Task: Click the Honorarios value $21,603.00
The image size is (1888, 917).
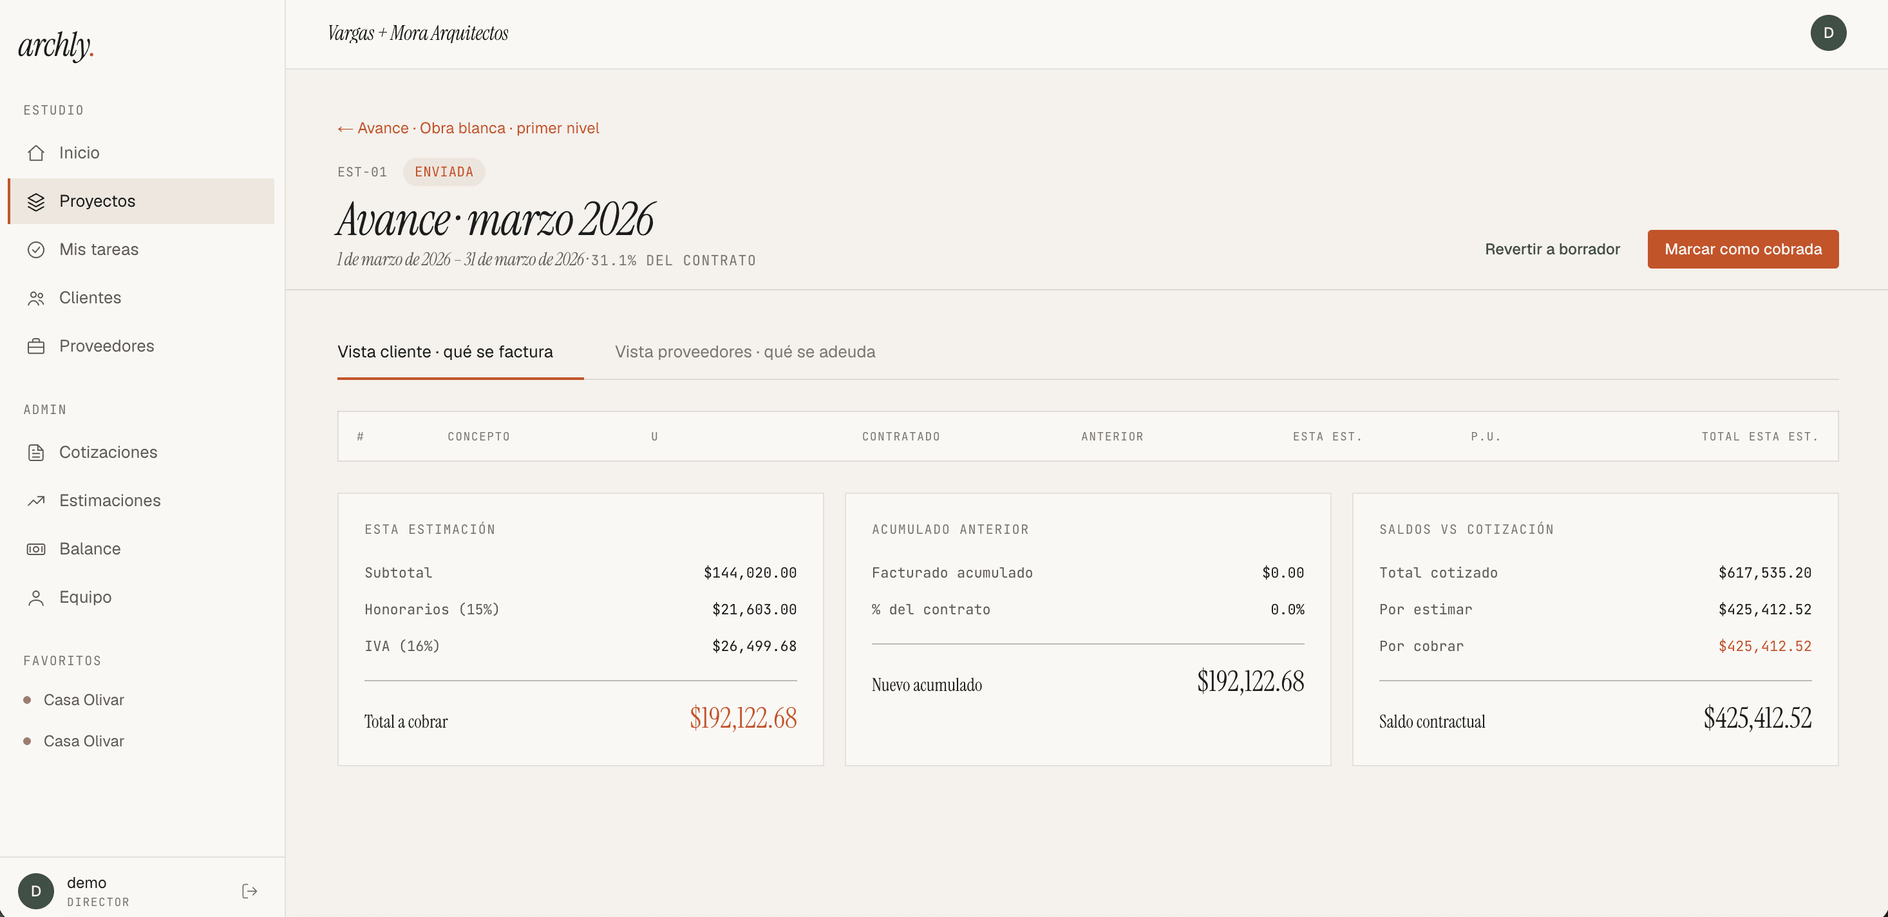Action: [x=754, y=609]
